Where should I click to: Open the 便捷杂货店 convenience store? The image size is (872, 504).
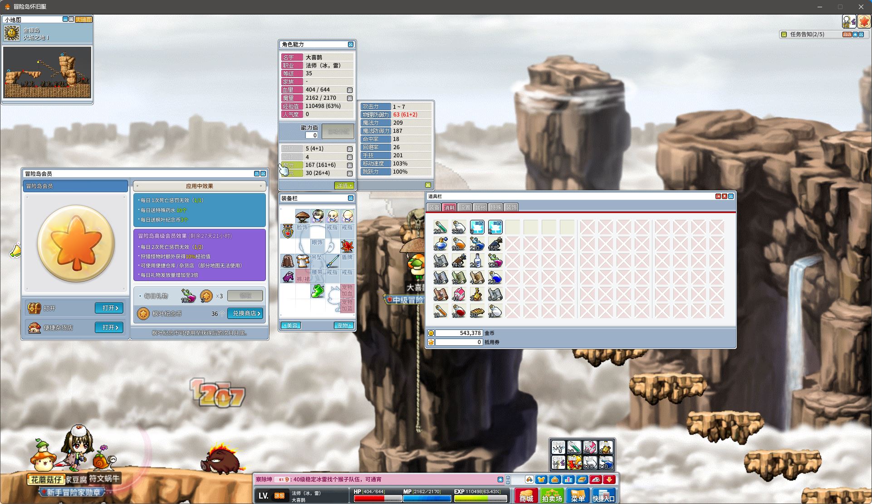tap(109, 327)
